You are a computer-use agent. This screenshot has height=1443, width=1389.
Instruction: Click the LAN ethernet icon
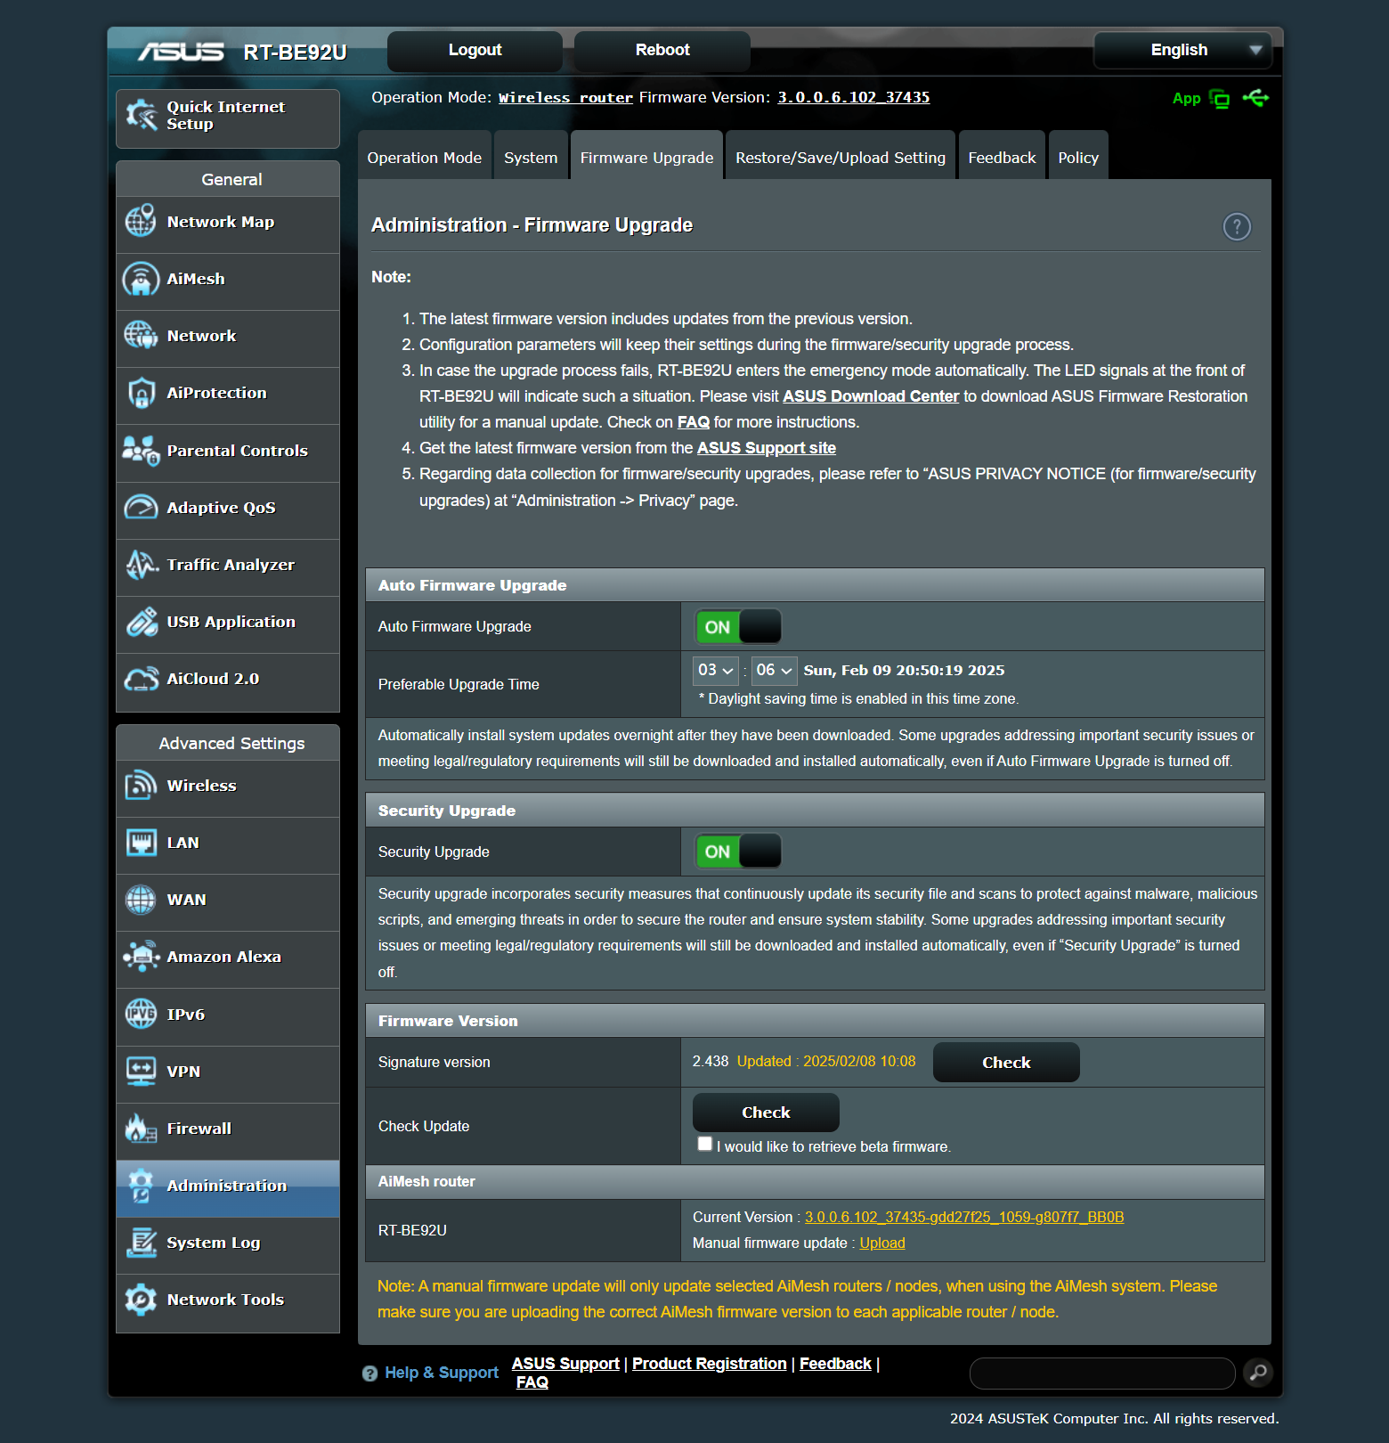141,843
